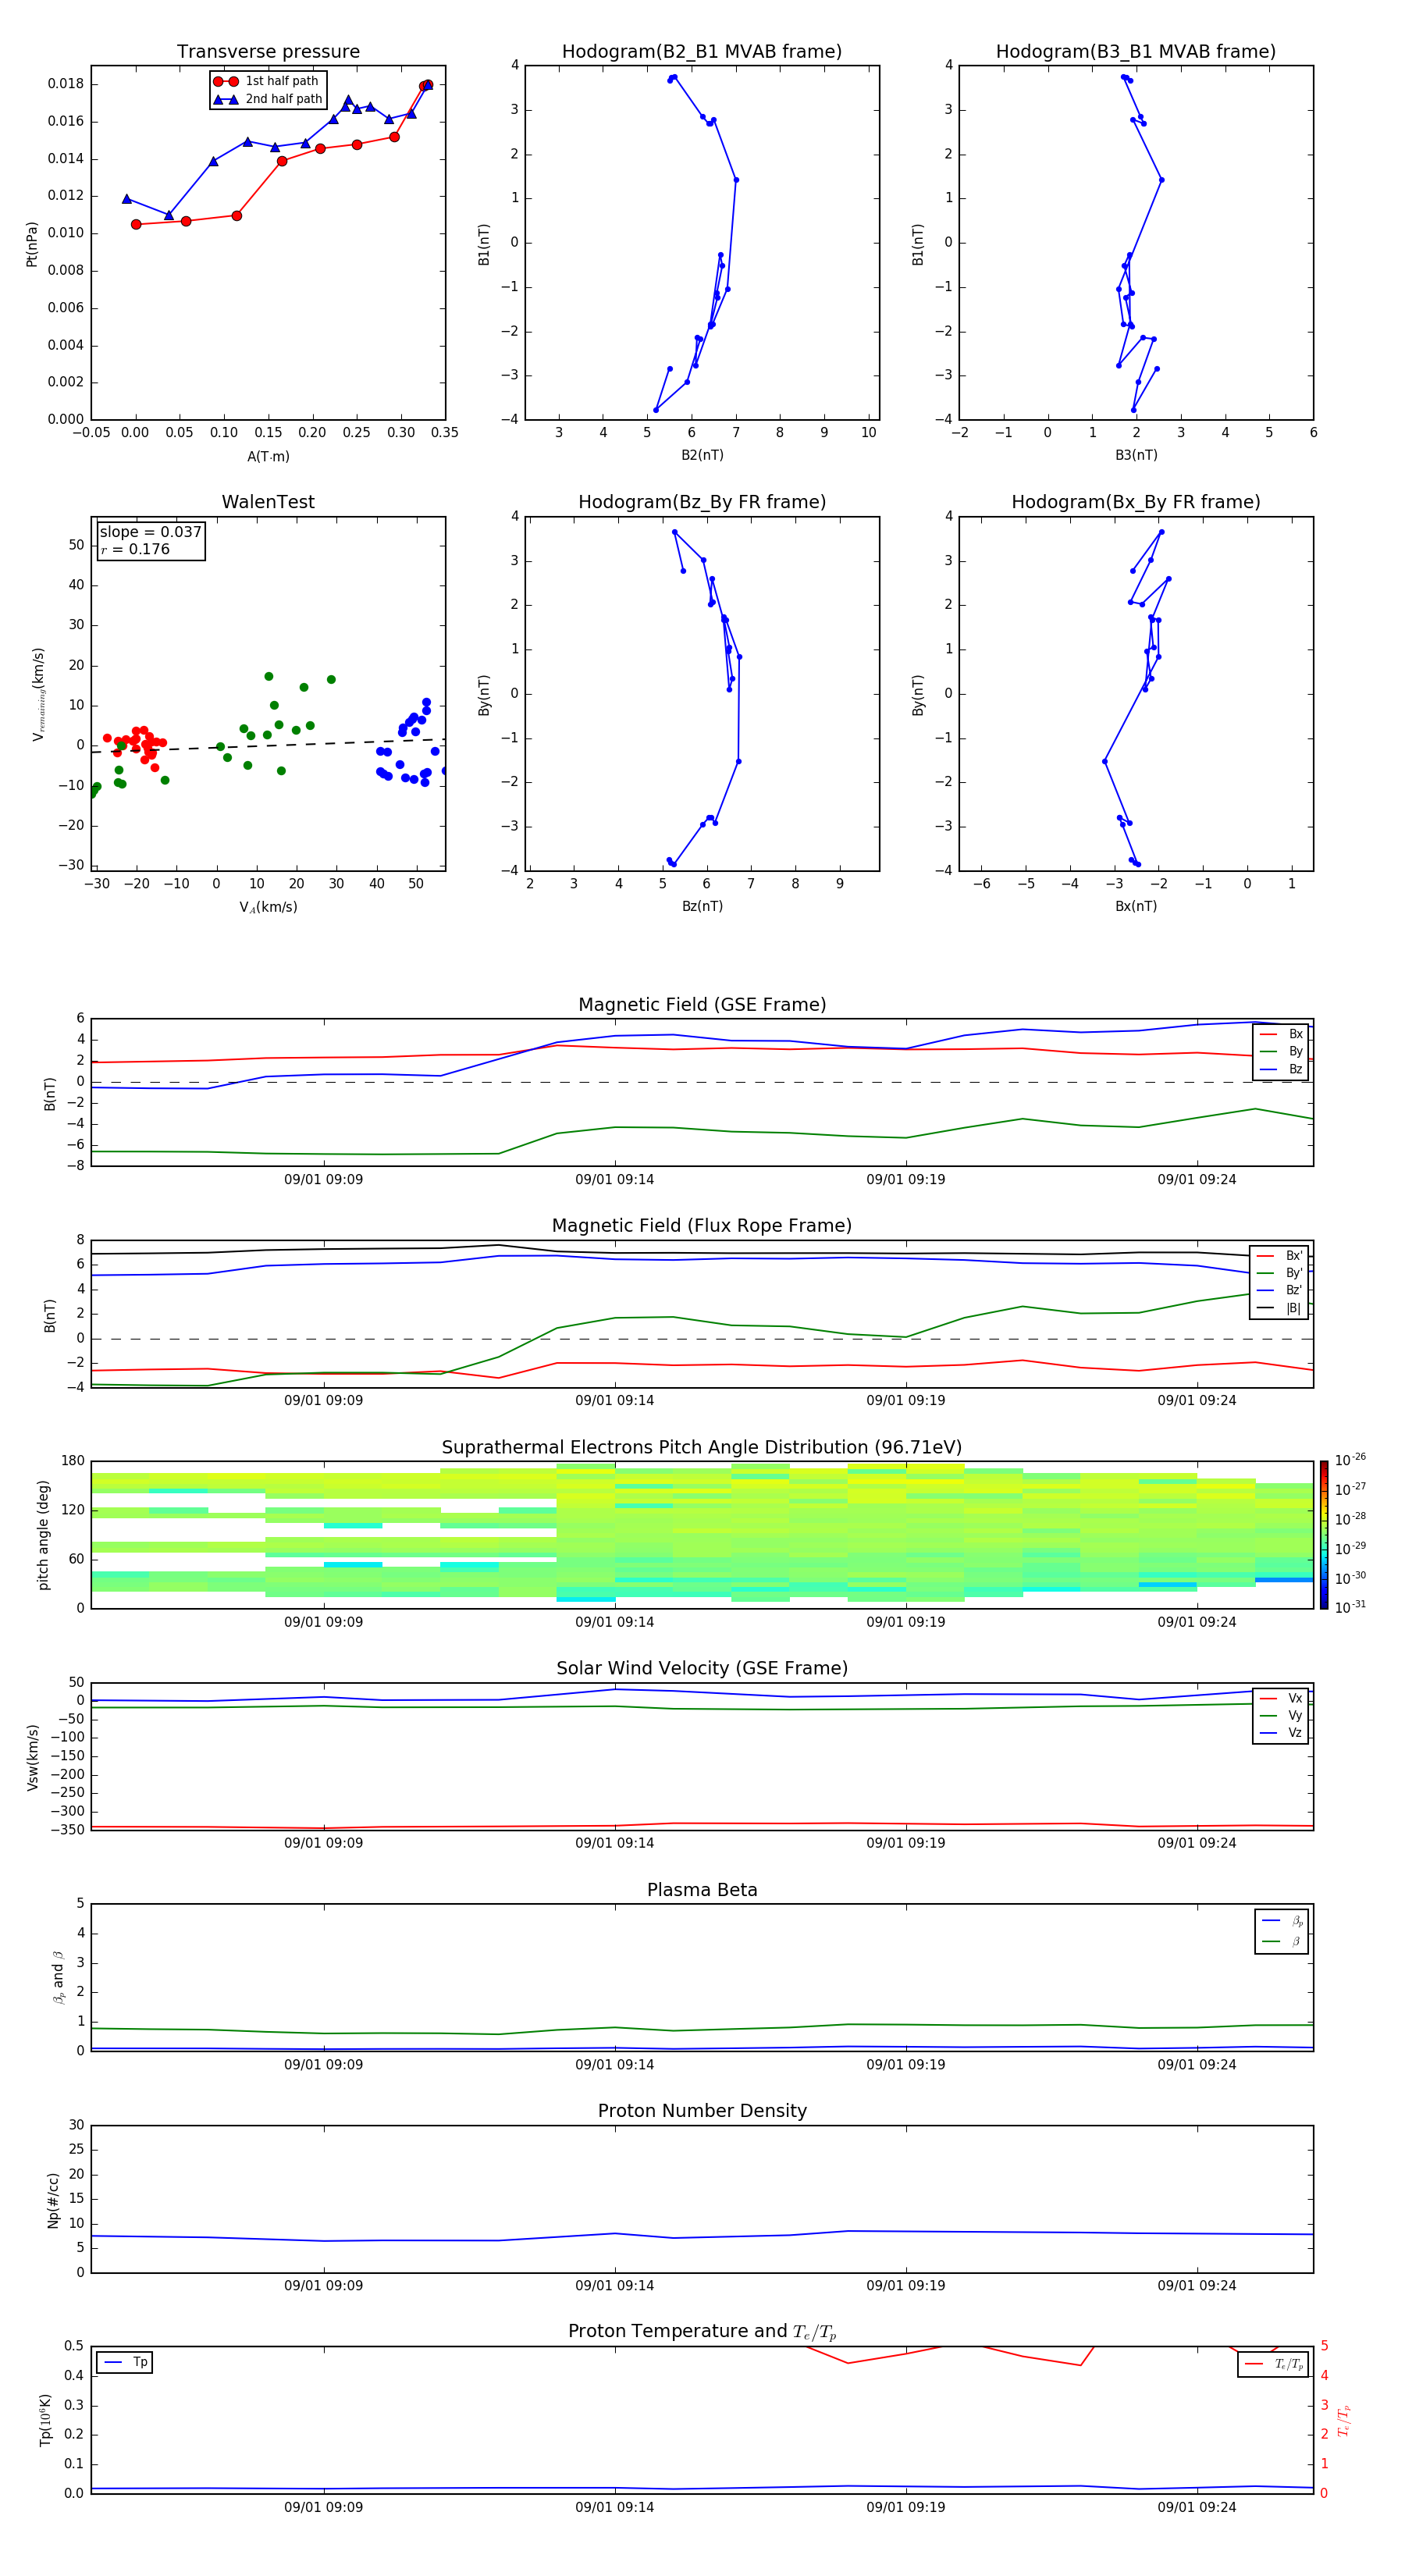Click the "B3(nT)" x-axis label

click(1136, 455)
